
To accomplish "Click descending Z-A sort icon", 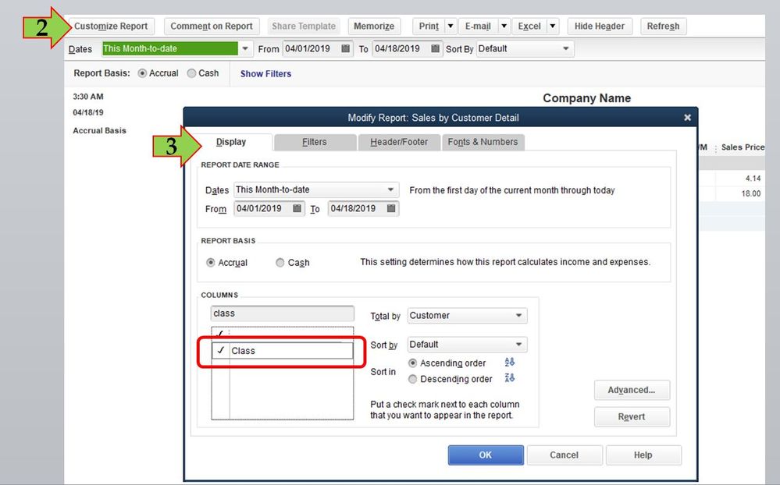I will click(509, 378).
